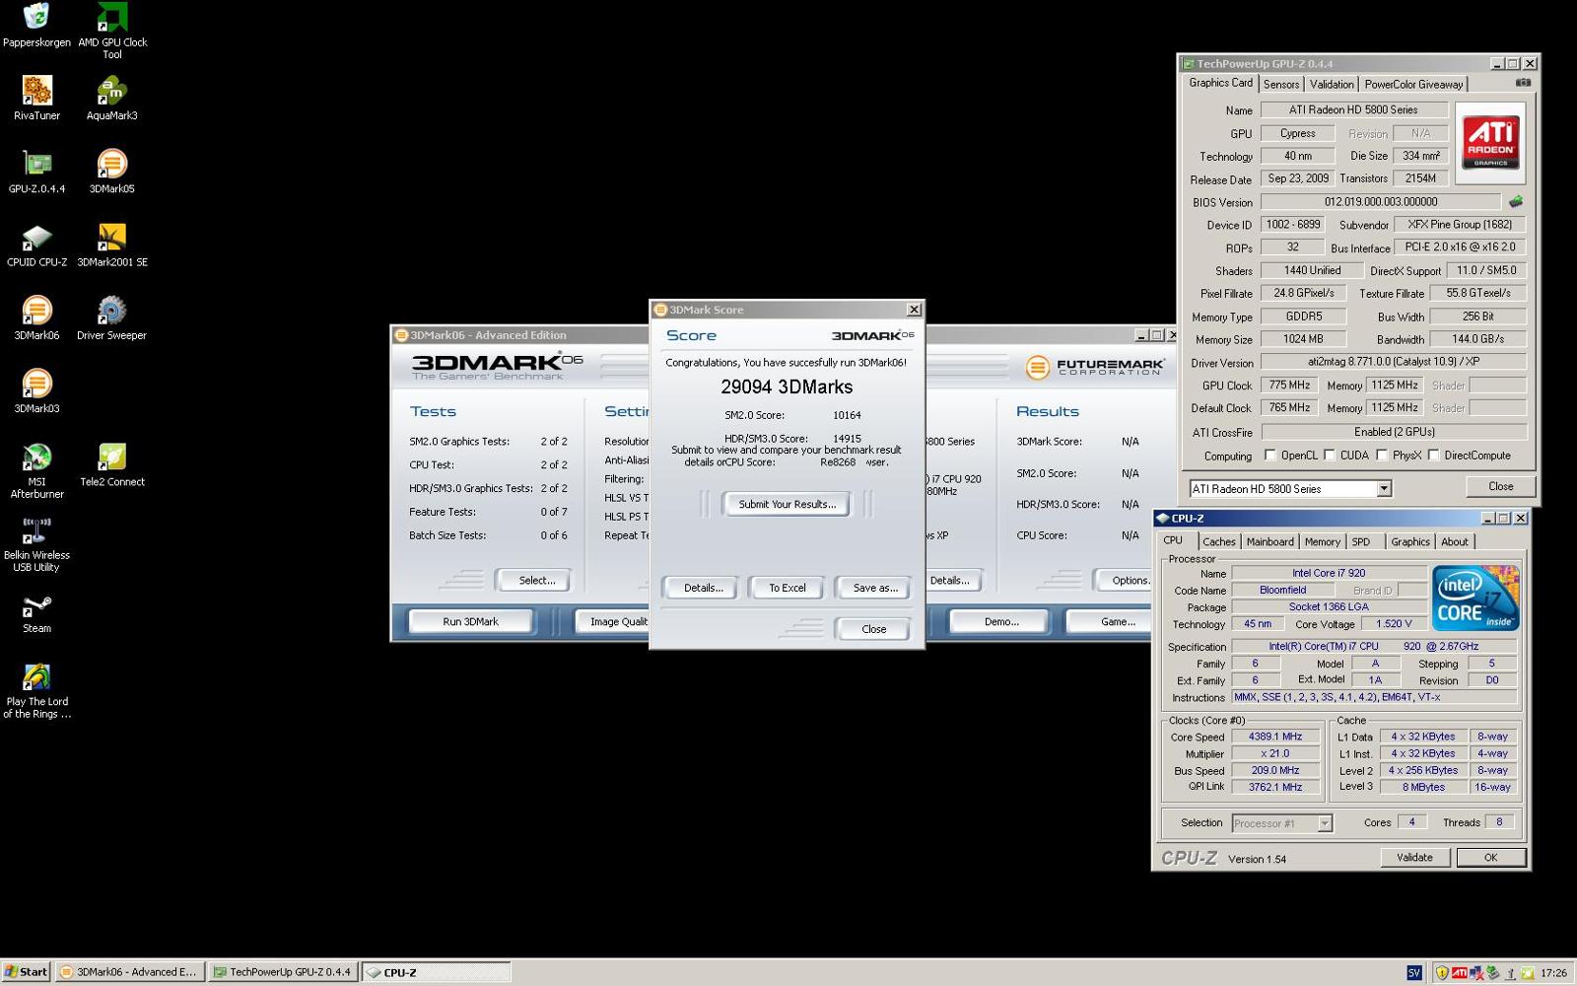This screenshot has height=986, width=1577.
Task: Enable the DirectCompute checkbox in GPU-Z
Action: pyautogui.click(x=1433, y=455)
